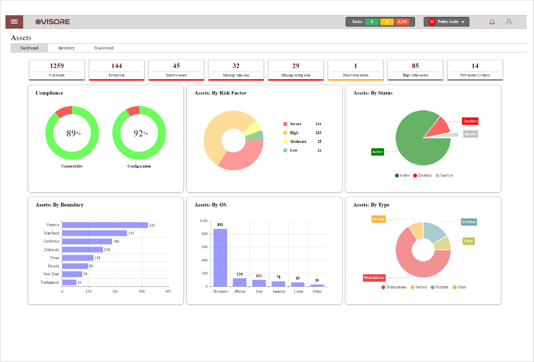
Task: Open the 29 Missing config scan card
Action: [296, 70]
